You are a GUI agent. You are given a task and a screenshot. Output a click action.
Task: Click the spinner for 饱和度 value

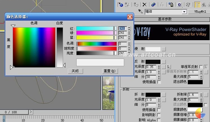129,49
